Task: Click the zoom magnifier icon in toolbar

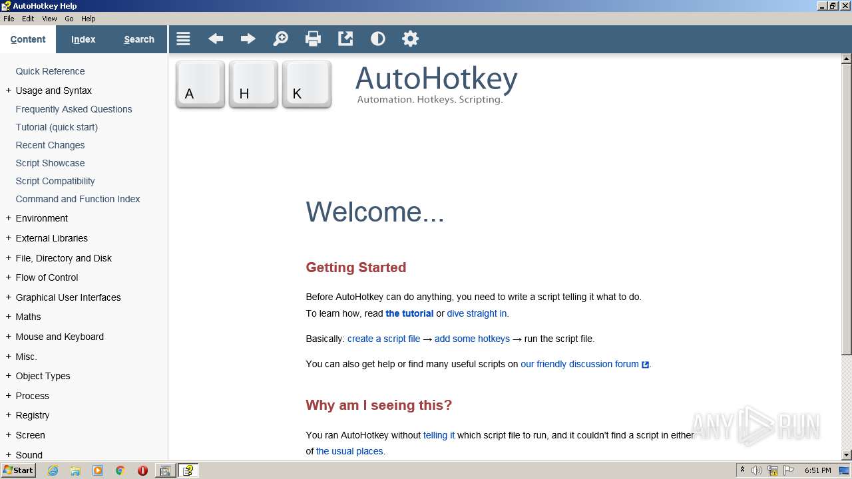Action: tap(281, 39)
